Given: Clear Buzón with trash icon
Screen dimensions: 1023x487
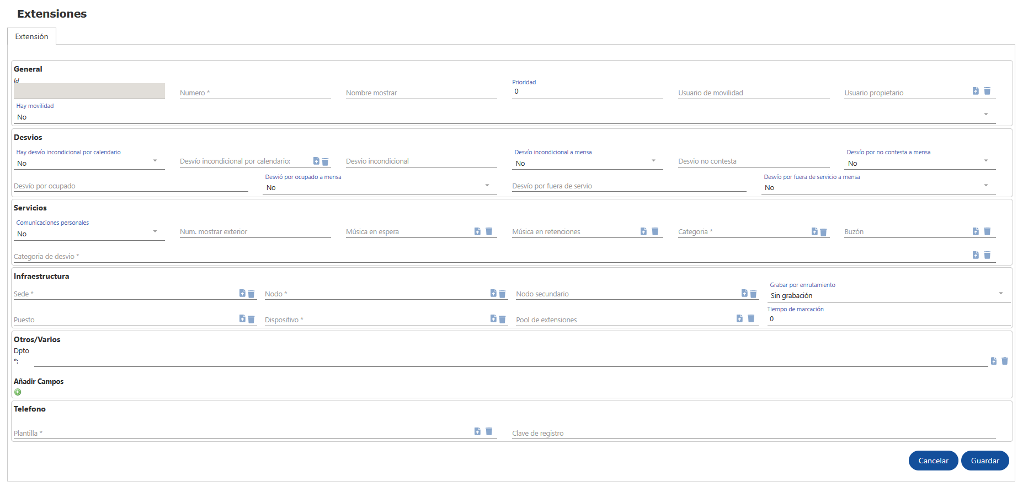Looking at the screenshot, I should [x=987, y=231].
